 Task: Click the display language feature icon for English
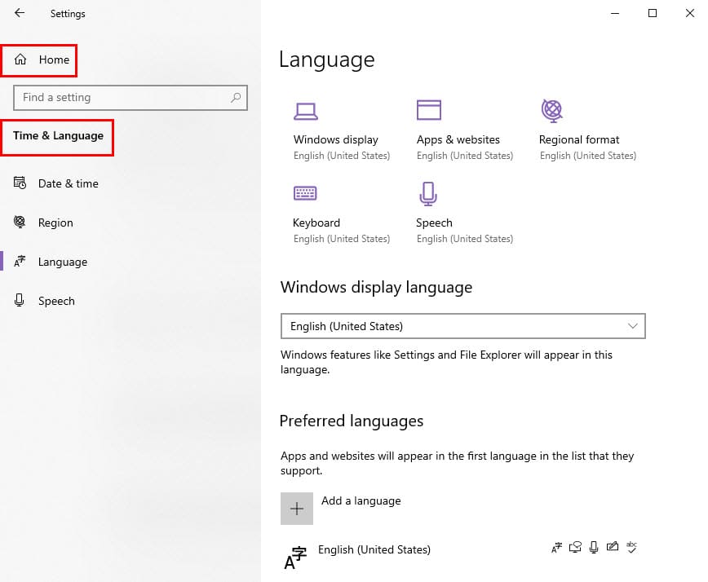[x=556, y=547]
